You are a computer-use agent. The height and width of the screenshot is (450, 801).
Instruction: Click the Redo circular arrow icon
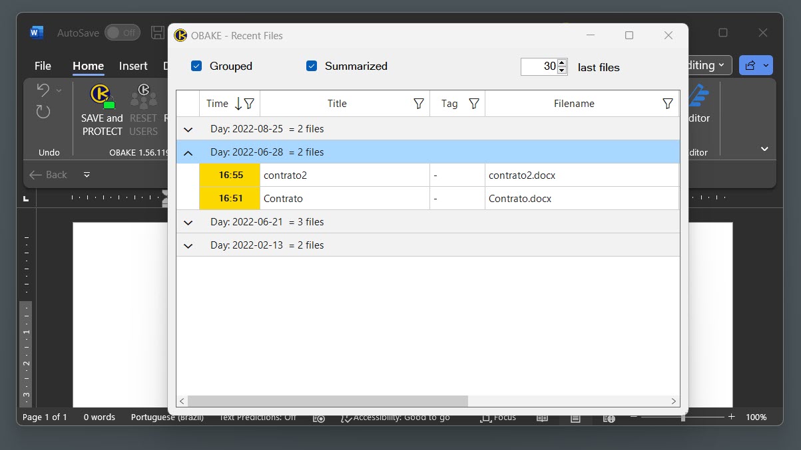point(43,112)
